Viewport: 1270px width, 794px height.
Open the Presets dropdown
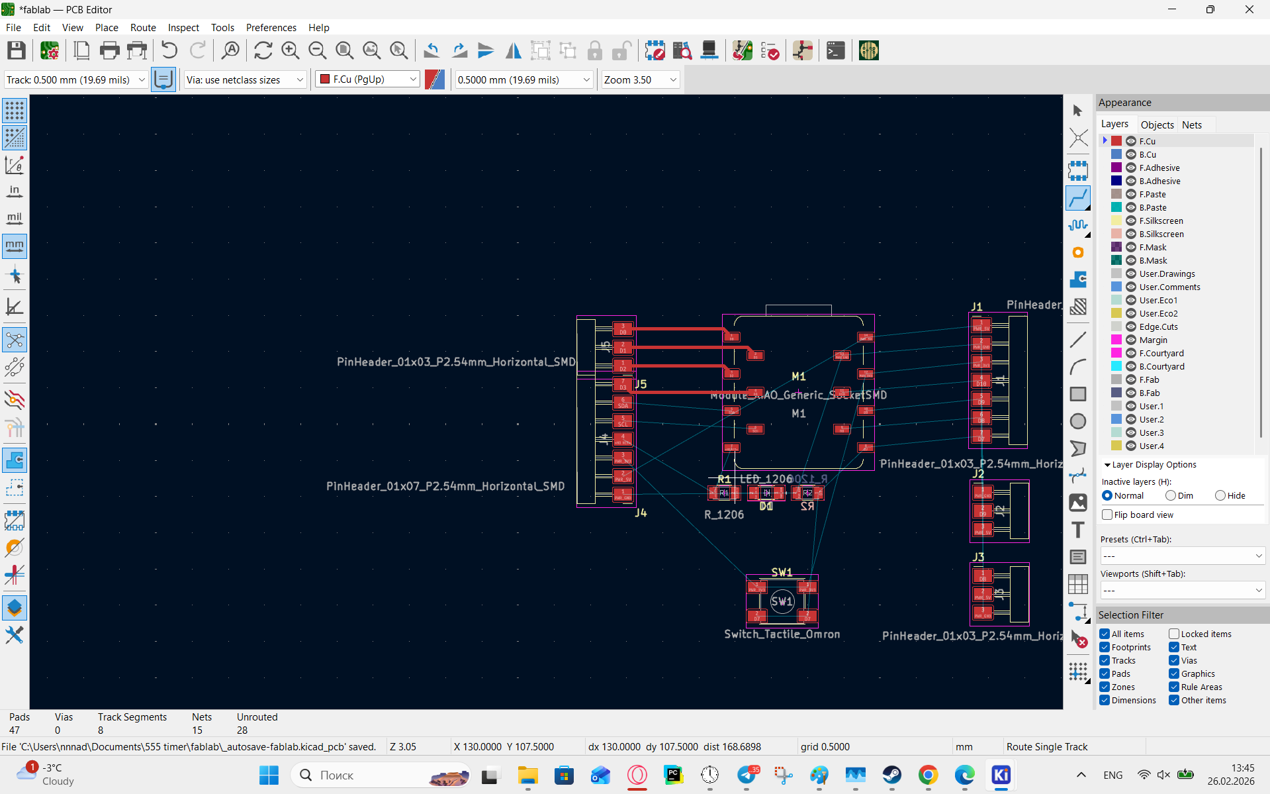pyautogui.click(x=1182, y=556)
